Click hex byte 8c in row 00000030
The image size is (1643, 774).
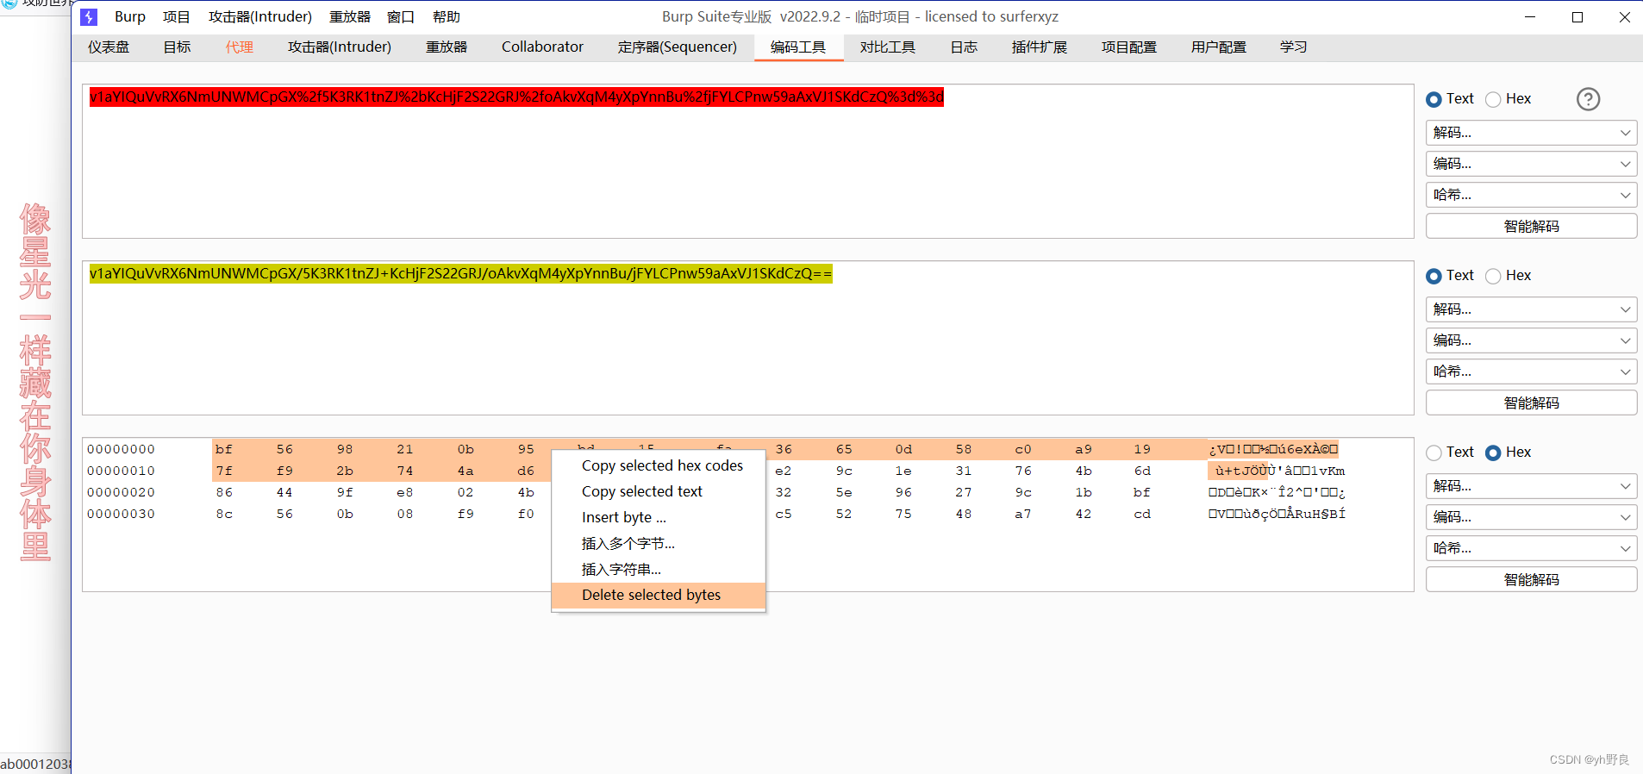224,514
